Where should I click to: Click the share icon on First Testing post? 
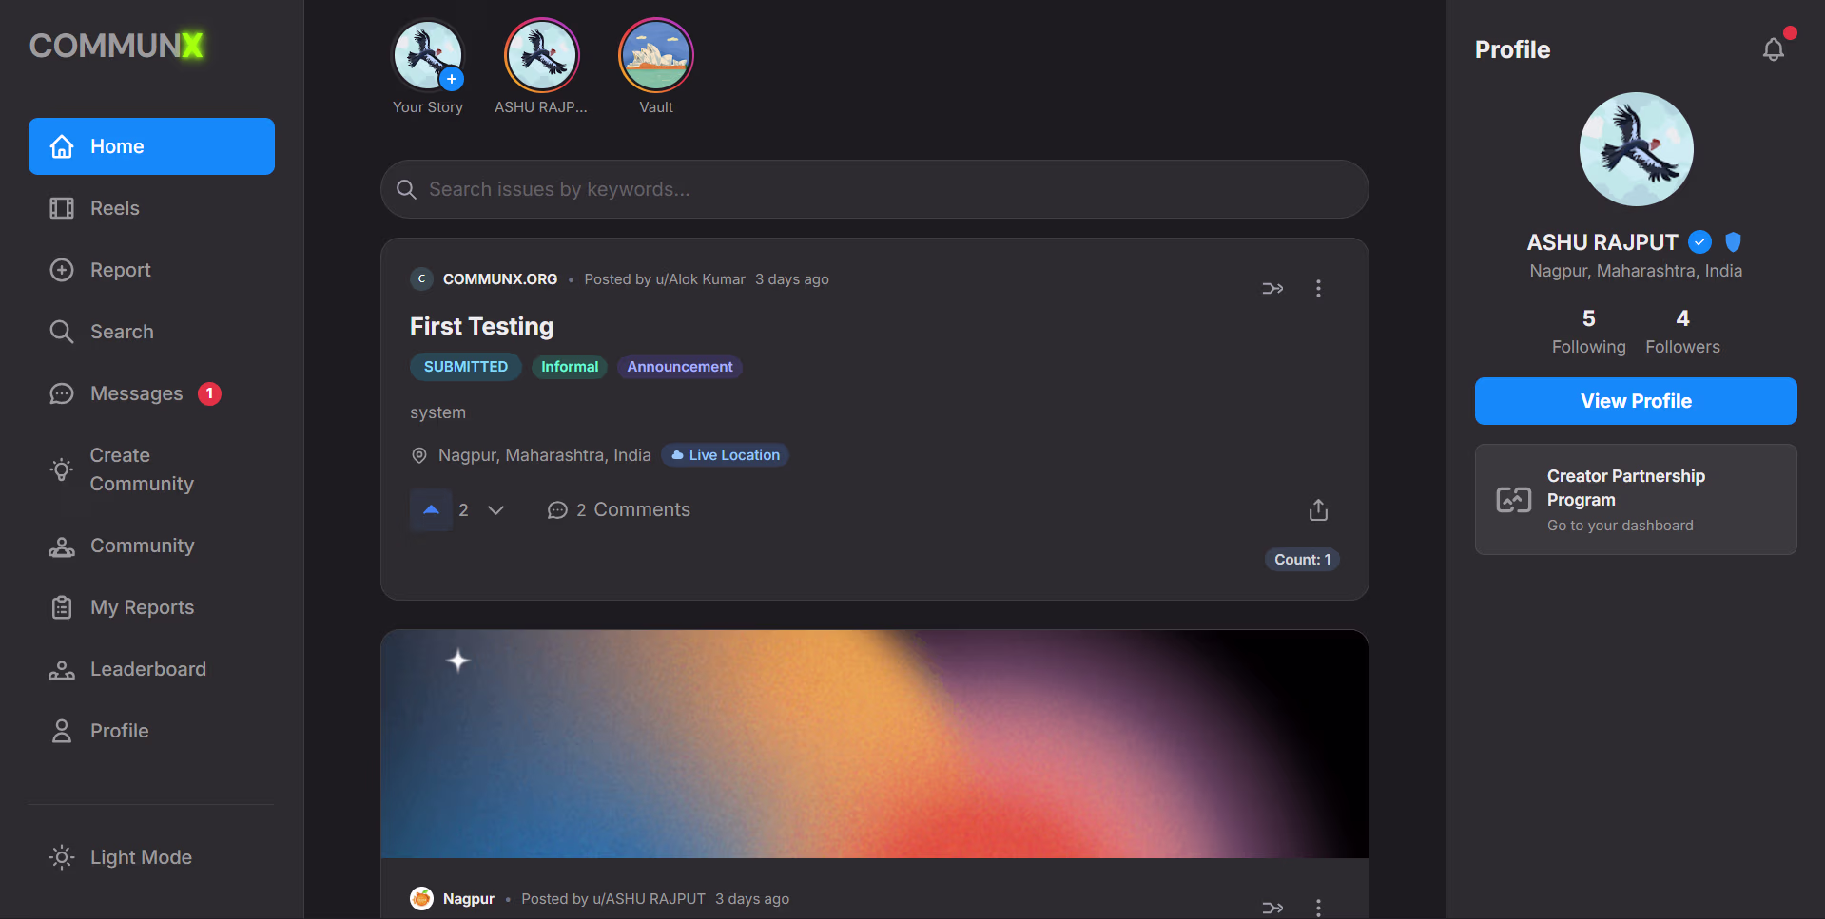point(1318,510)
